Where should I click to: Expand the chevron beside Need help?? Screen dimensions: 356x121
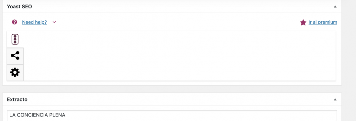(54, 22)
